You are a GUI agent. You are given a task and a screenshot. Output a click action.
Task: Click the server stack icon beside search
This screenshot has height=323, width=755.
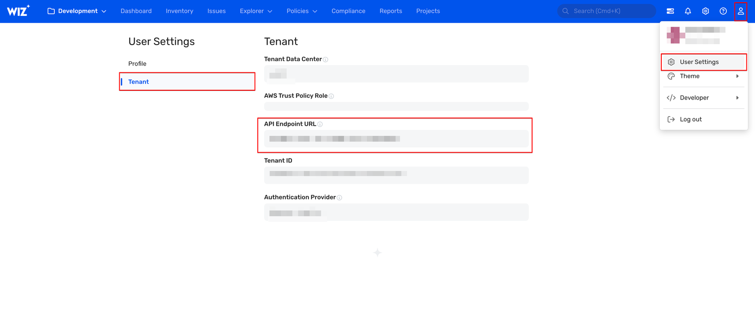point(670,11)
